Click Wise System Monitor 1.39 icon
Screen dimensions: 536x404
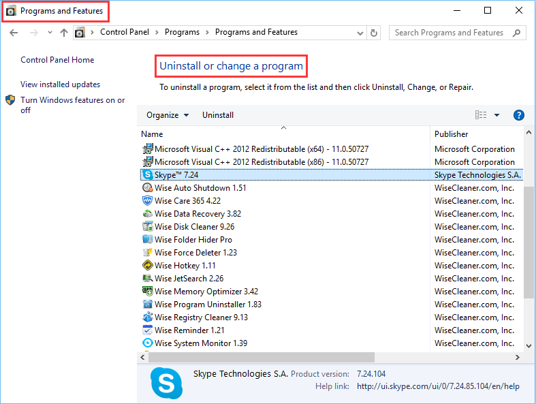147,343
